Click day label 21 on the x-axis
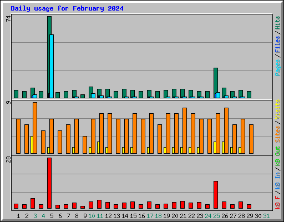This screenshot has width=284, height=222. click(x=183, y=216)
